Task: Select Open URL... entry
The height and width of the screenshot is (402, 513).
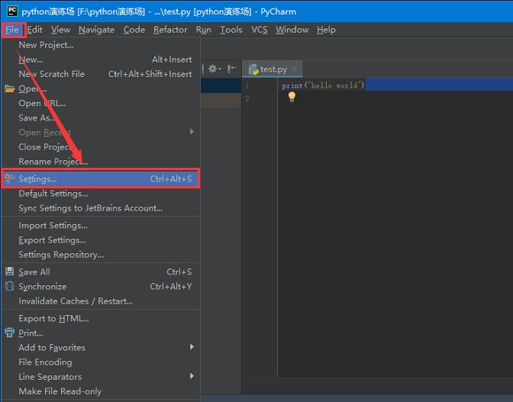Action: (101, 103)
